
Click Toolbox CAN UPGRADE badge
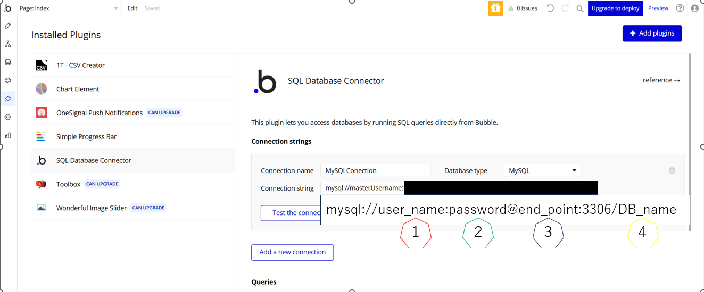103,184
